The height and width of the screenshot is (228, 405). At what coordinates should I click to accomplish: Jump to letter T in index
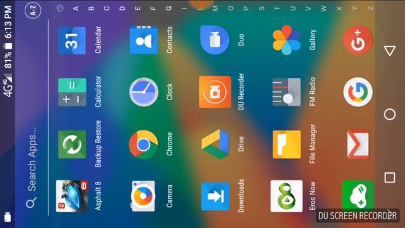(277, 8)
